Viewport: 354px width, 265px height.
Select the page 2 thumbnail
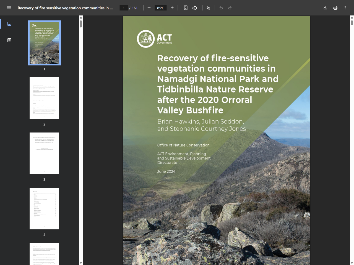coord(44,98)
